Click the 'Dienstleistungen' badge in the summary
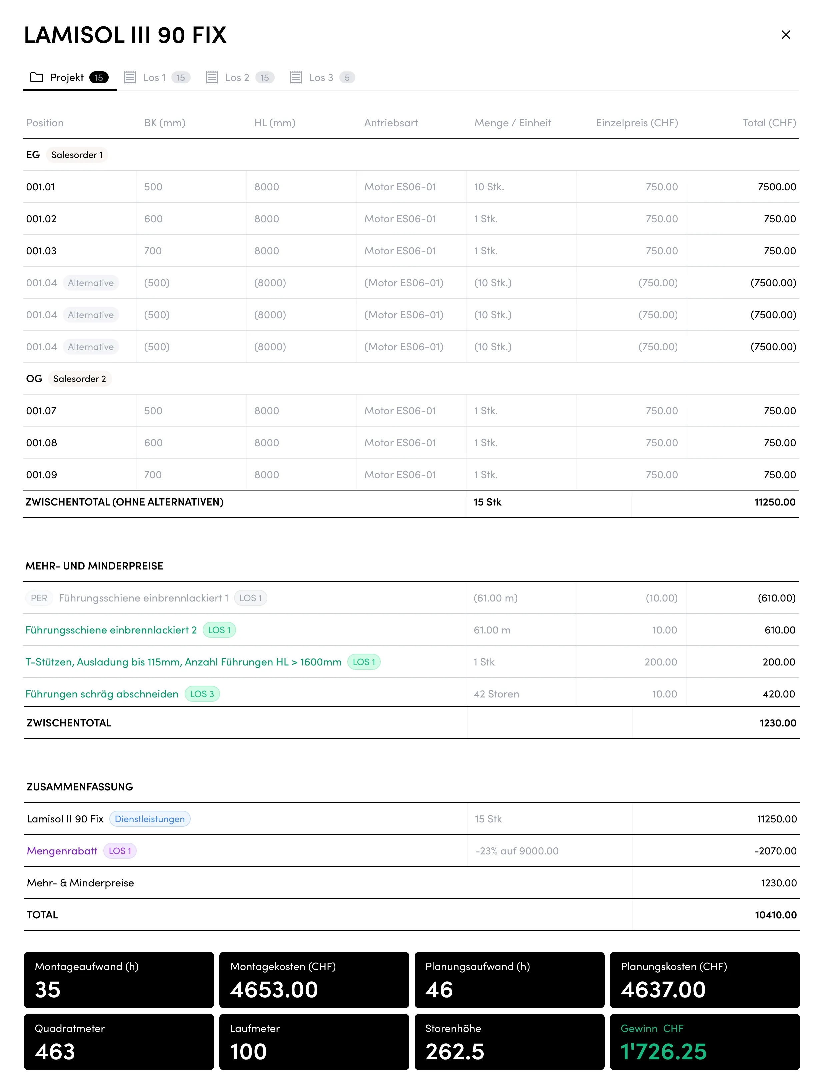Viewport: 831px width, 1089px height. (x=149, y=818)
